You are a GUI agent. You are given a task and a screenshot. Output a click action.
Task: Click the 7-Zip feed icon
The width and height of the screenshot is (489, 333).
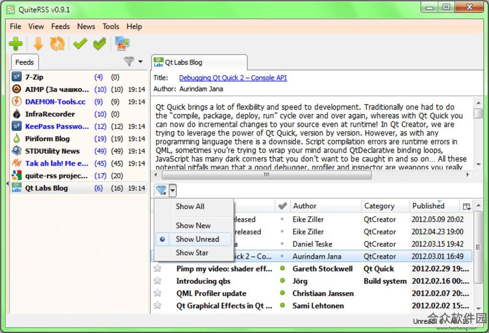tap(16, 77)
